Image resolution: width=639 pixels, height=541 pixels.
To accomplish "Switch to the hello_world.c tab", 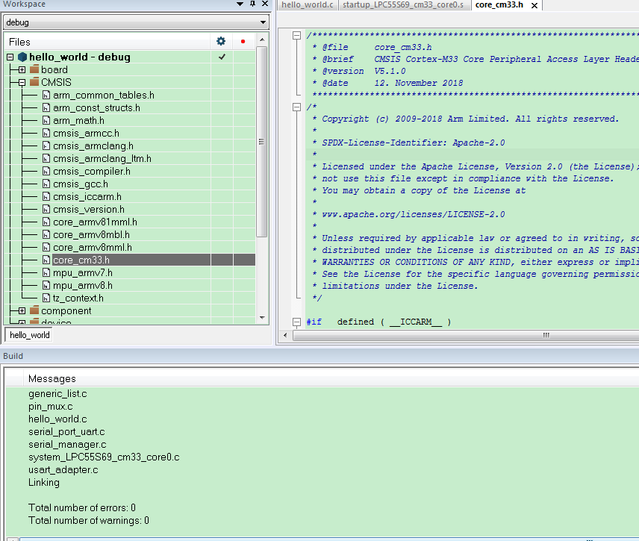I will coord(308,5).
